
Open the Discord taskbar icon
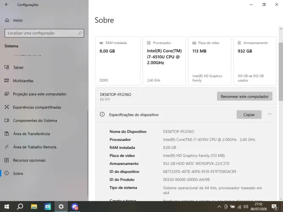(x=75, y=206)
